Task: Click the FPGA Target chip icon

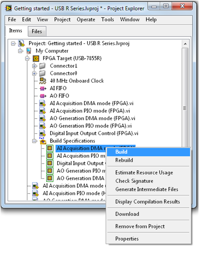Action: [x=36, y=58]
